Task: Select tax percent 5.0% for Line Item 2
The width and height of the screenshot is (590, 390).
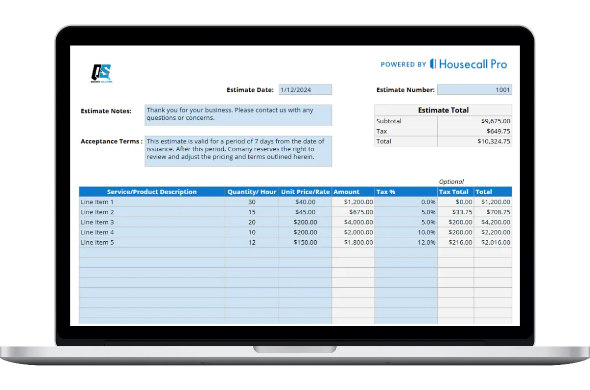Action: point(406,212)
